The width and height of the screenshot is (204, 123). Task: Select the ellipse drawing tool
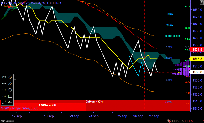tap(10, 90)
